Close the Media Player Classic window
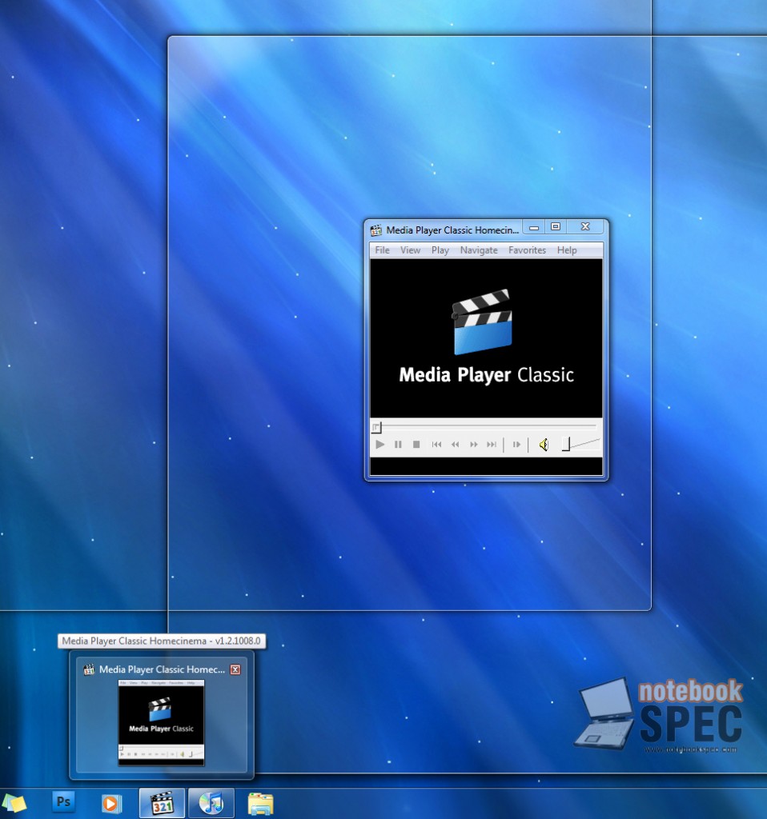The width and height of the screenshot is (767, 819). 585,226
